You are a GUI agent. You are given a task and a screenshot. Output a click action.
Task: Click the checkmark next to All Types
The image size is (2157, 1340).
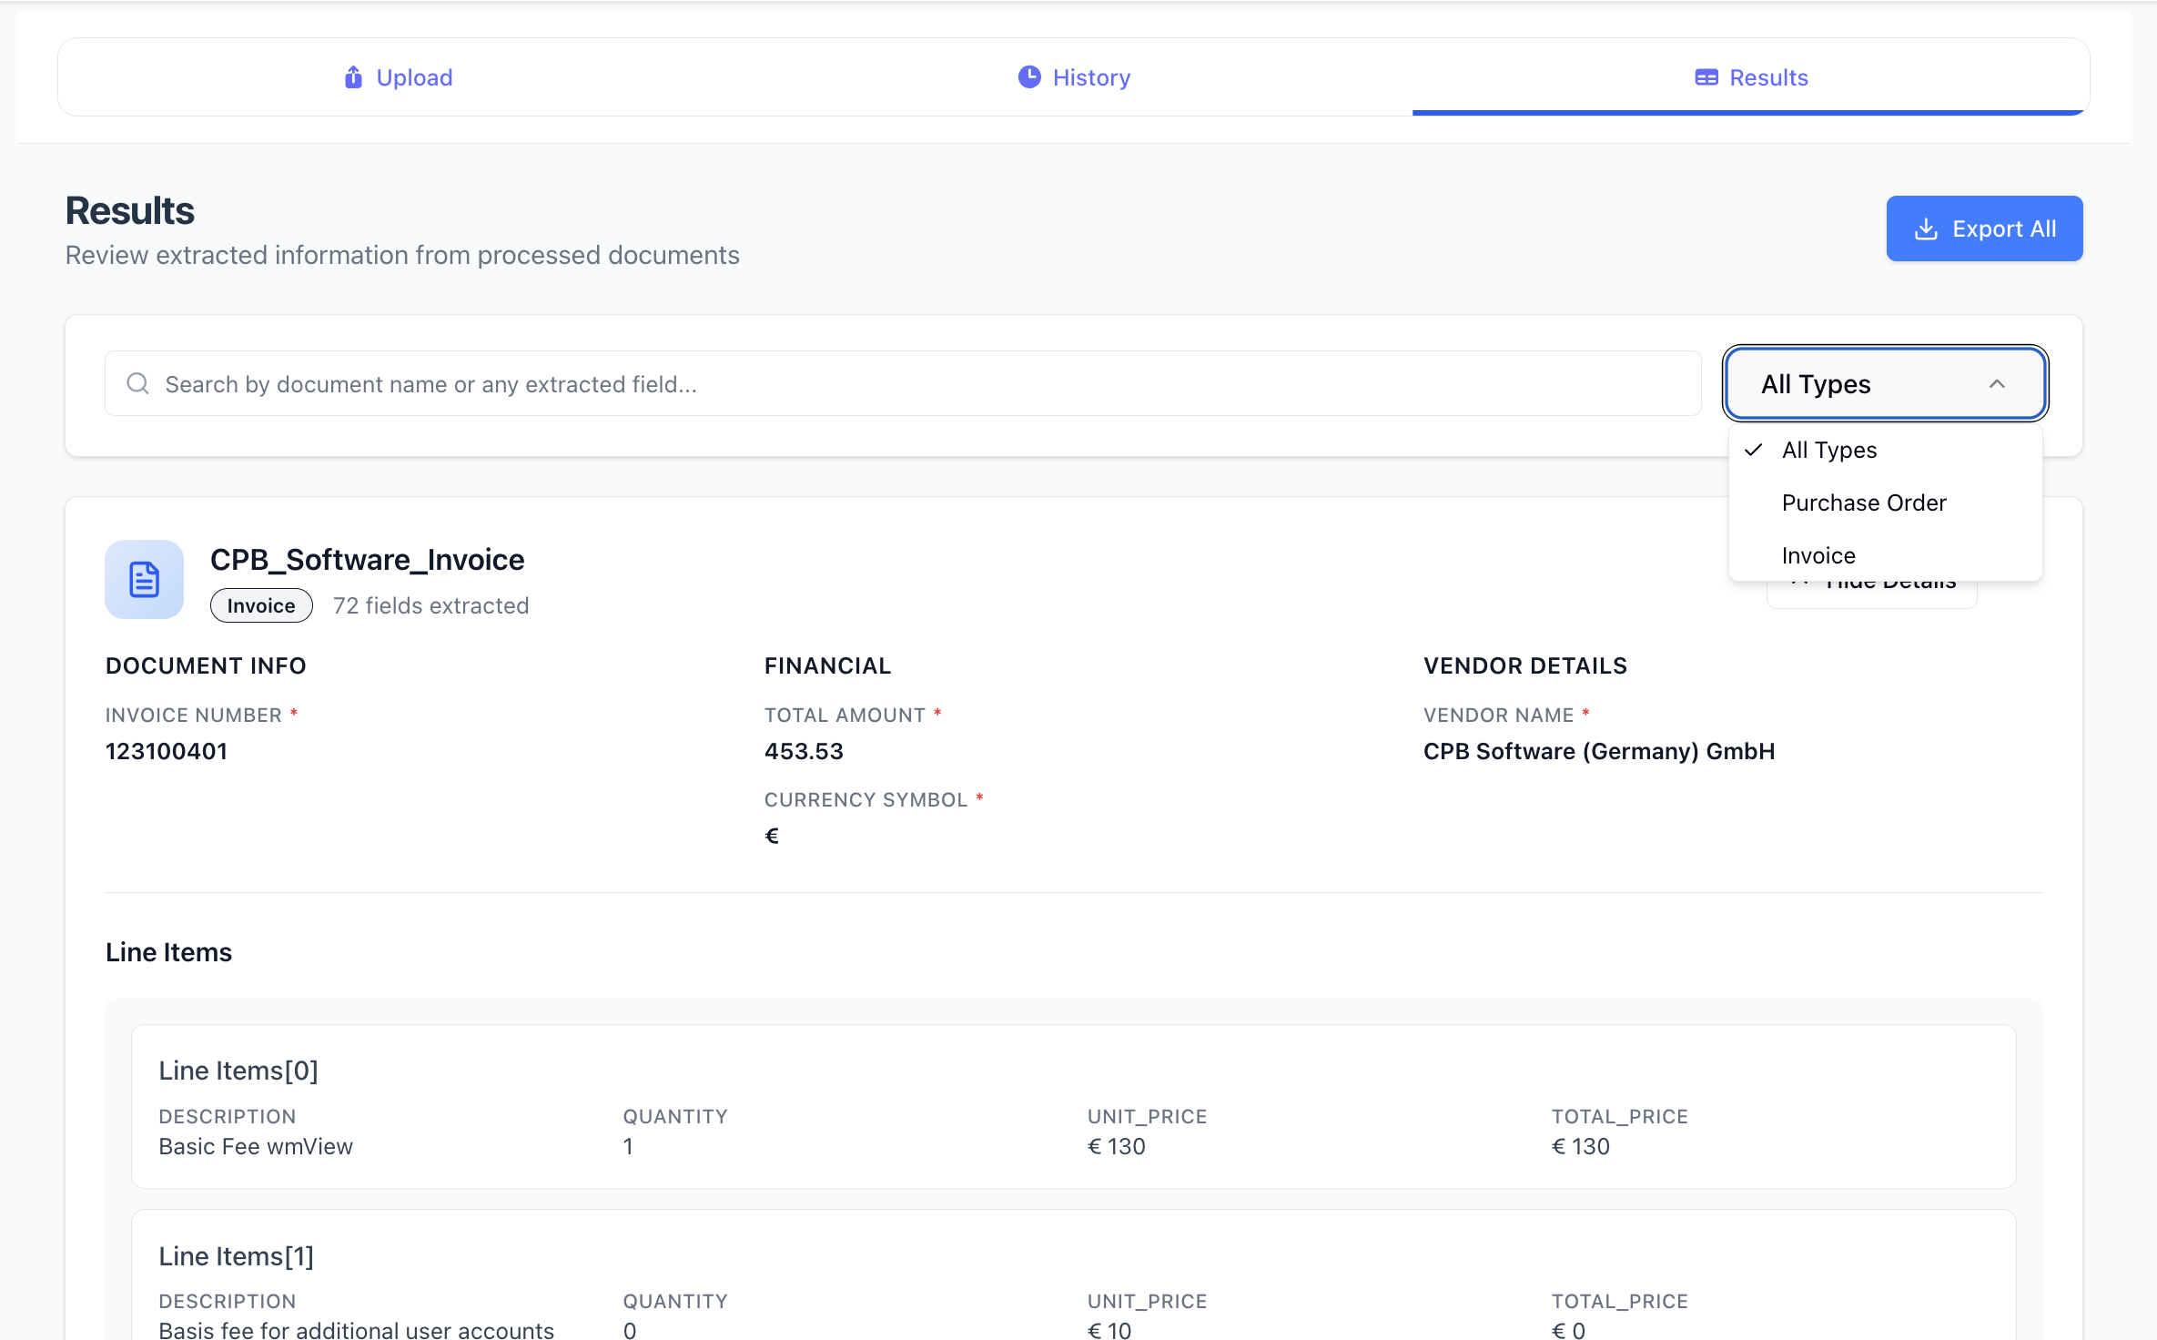pyautogui.click(x=1754, y=450)
